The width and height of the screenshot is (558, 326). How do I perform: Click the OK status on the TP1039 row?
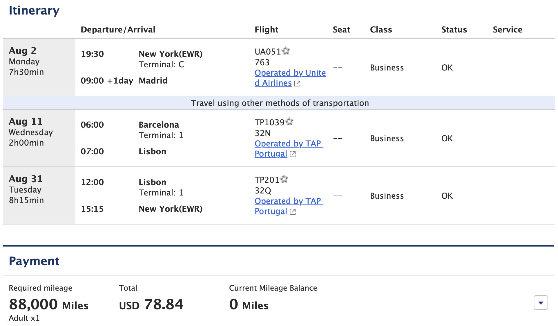tap(447, 138)
